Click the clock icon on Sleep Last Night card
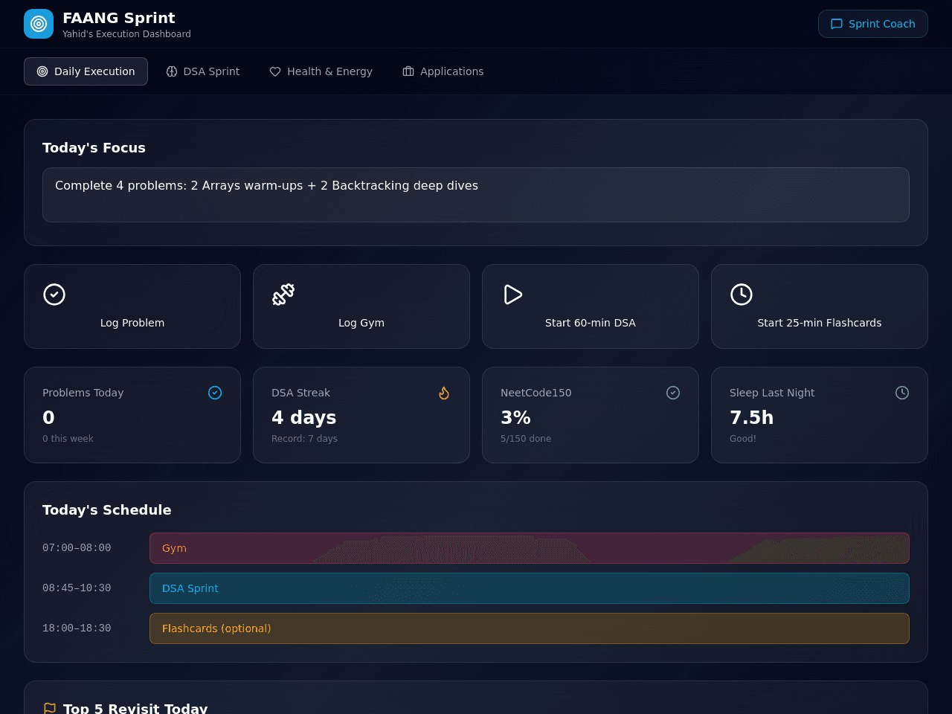952x714 pixels. [902, 393]
